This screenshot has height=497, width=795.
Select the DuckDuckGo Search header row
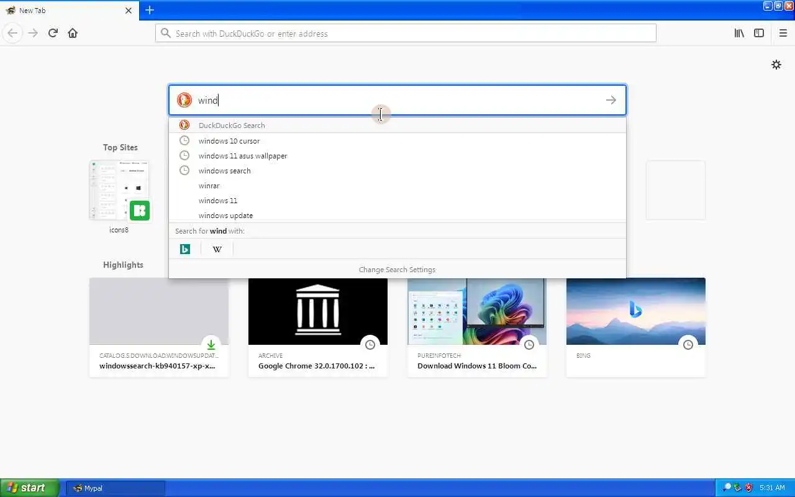(397, 125)
